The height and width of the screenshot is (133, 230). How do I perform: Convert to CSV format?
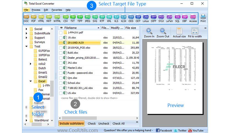click(65, 19)
